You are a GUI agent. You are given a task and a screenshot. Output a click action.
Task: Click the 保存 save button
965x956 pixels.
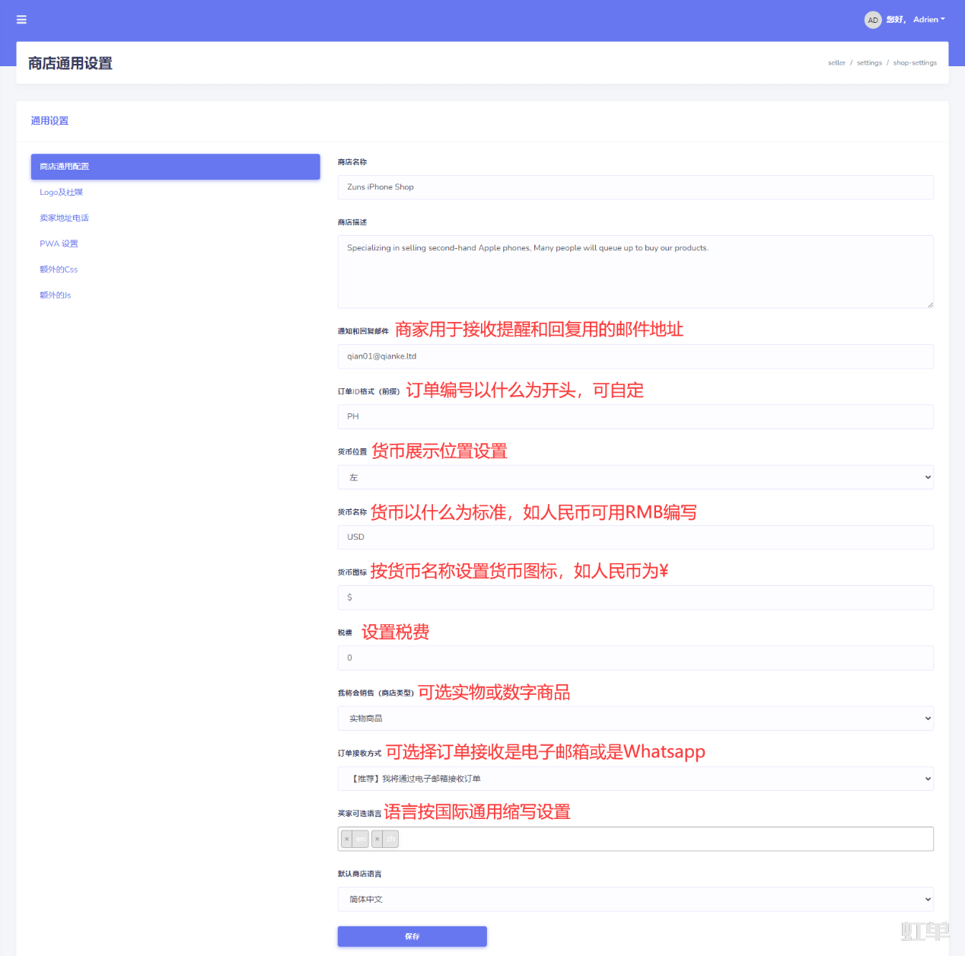[412, 937]
